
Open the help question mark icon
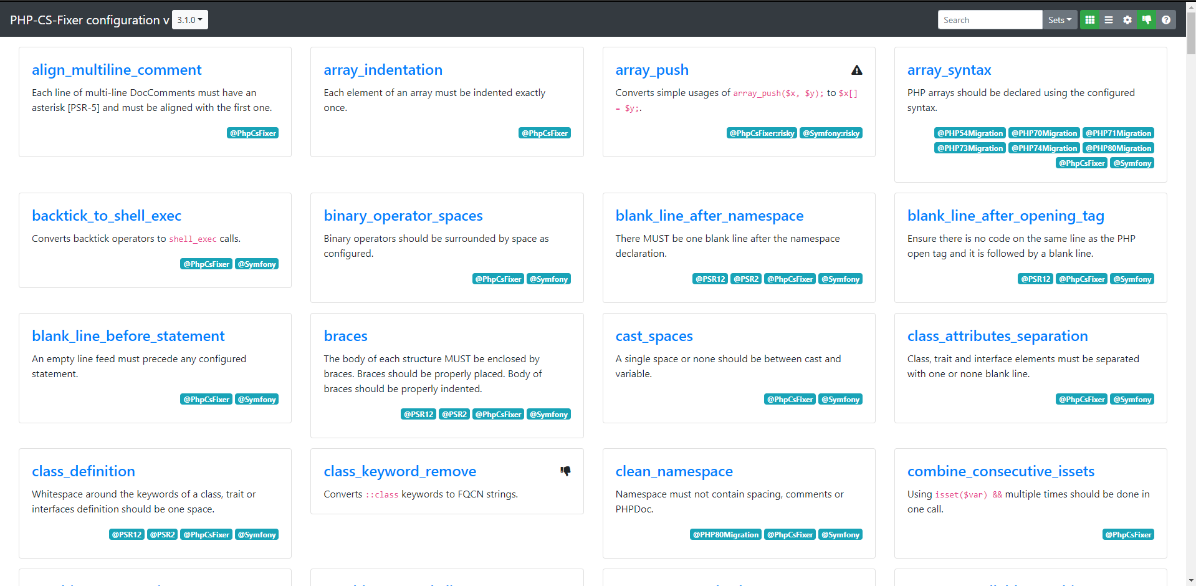point(1166,20)
